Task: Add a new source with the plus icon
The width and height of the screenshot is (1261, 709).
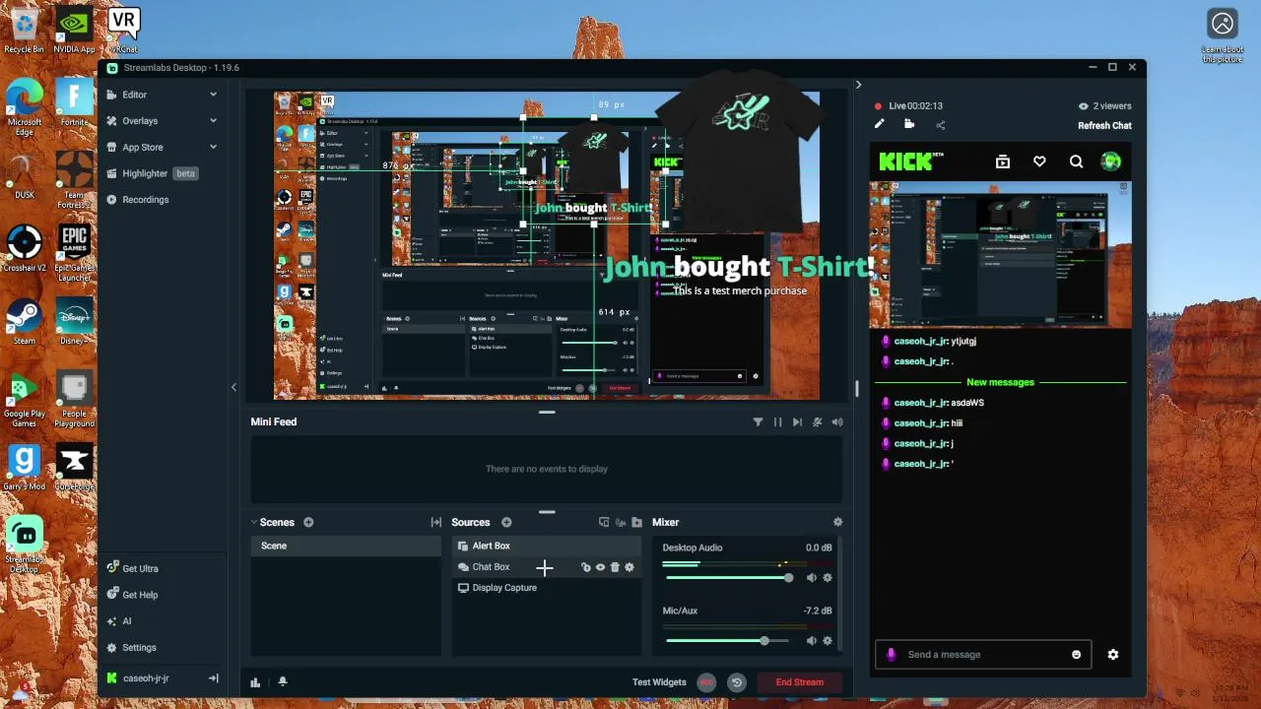Action: pos(506,523)
